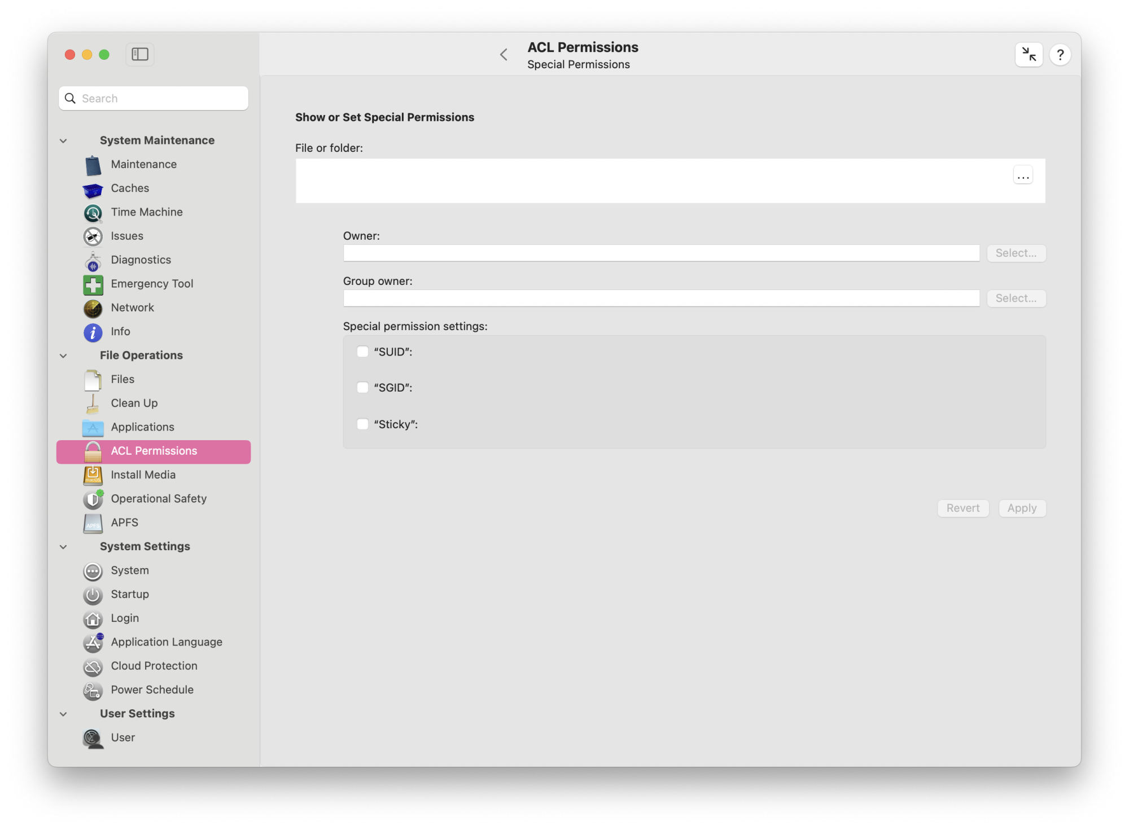
Task: Check the "Sticky" permission box
Action: tap(362, 424)
